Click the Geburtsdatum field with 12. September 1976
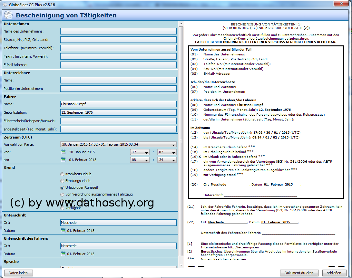 [x=118, y=112]
